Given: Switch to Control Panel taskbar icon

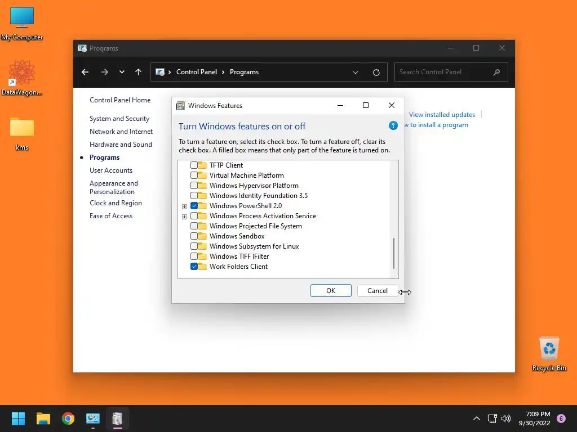Looking at the screenshot, I should click(x=93, y=418).
